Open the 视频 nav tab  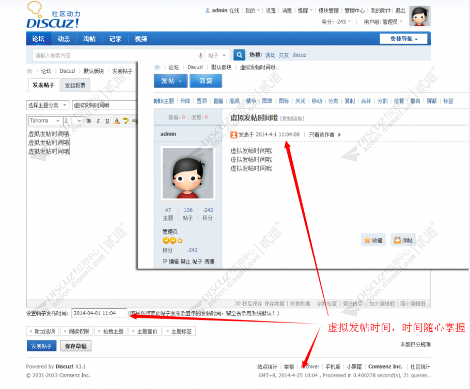coord(141,39)
